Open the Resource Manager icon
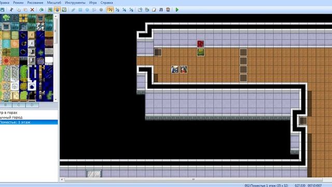 pyautogui.click(x=147, y=10)
